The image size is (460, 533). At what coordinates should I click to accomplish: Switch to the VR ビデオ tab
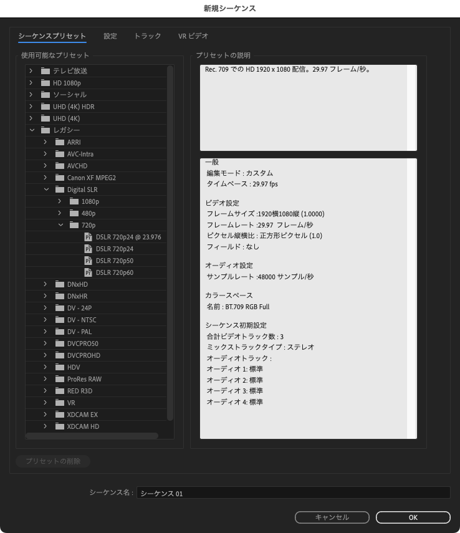coord(193,36)
